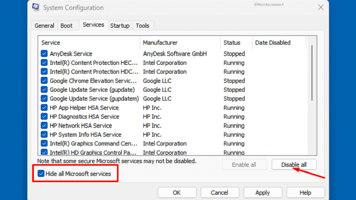This screenshot has height=200, width=356.
Task: Toggle Hide all Microsoft services checkbox
Action: pos(41,174)
